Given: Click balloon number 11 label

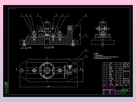Looking at the screenshot, I should pos(86,56).
